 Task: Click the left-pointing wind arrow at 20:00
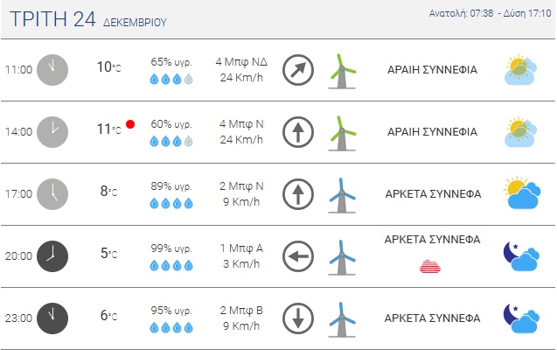298,256
